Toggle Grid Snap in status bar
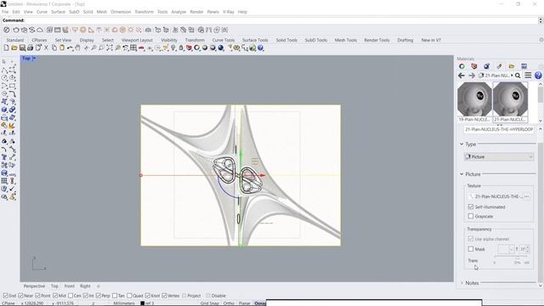 [210, 303]
